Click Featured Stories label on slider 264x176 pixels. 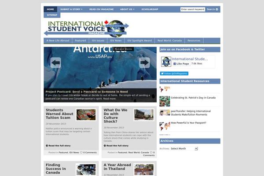point(123,49)
